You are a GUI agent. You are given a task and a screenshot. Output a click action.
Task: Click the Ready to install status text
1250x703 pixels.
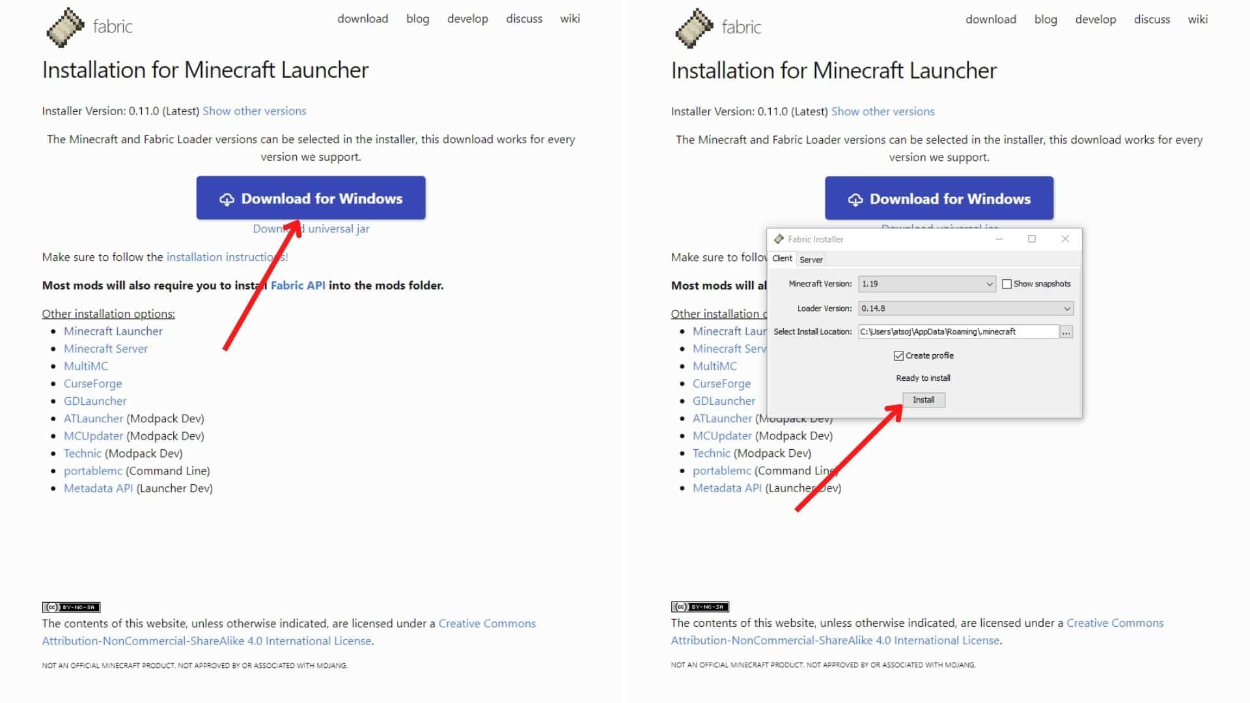pyautogui.click(x=923, y=378)
